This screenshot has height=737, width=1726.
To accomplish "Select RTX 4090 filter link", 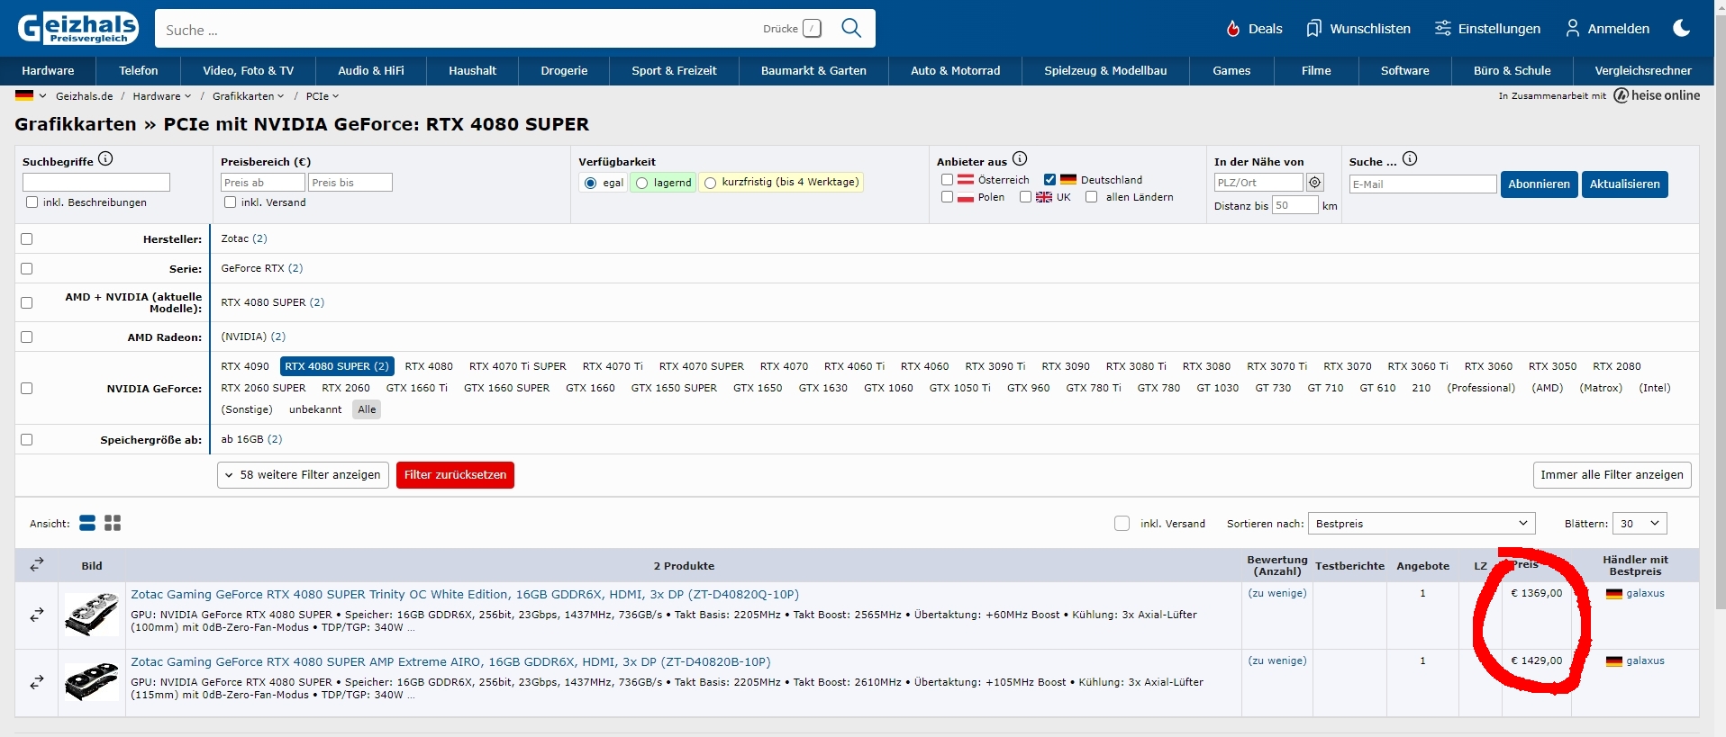I will (x=245, y=366).
